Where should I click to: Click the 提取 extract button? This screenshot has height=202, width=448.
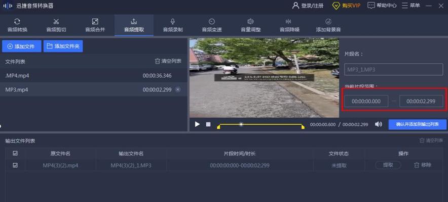pyautogui.click(x=388, y=165)
